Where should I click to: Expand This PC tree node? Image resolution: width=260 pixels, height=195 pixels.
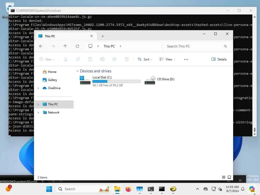point(38,104)
